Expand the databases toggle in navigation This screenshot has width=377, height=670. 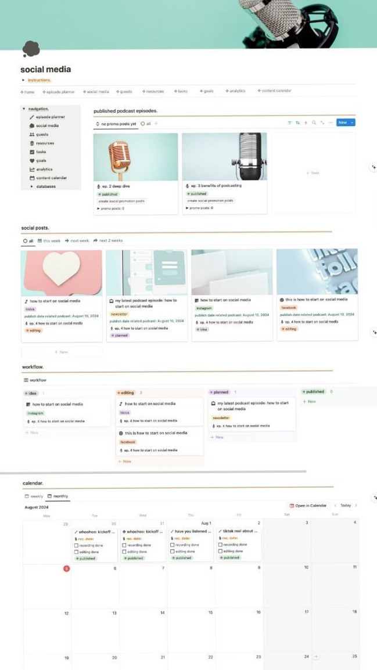tap(32, 186)
